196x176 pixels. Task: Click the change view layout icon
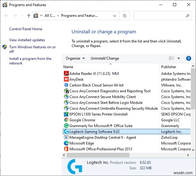(172, 58)
